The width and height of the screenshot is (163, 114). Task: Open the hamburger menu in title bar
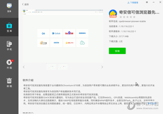[147, 2]
